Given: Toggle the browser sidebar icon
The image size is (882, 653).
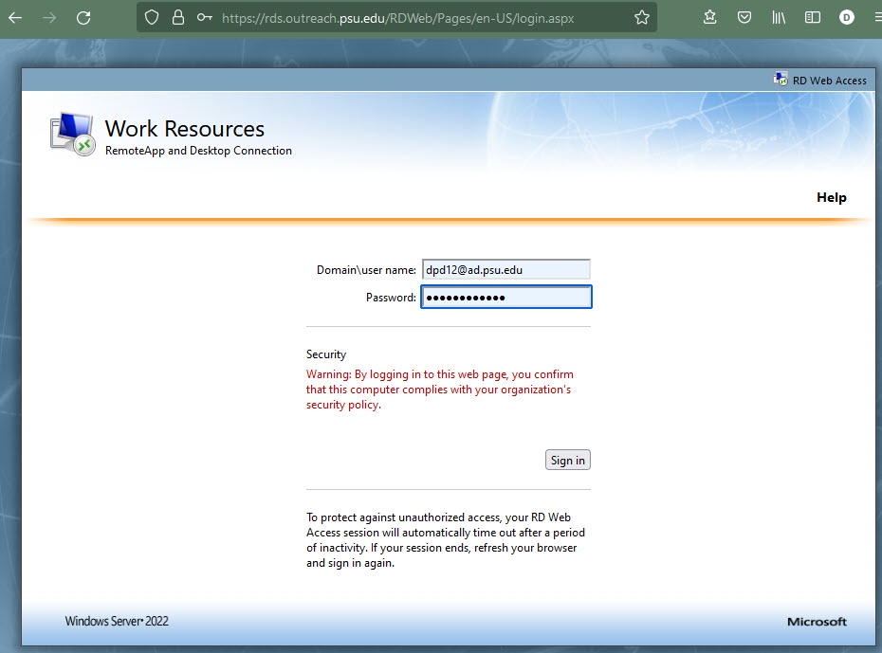Looking at the screenshot, I should click(x=812, y=16).
